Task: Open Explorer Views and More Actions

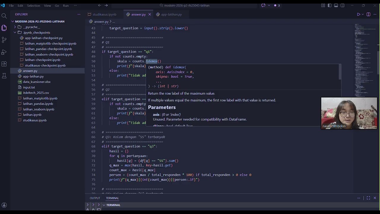Action: coord(79,14)
